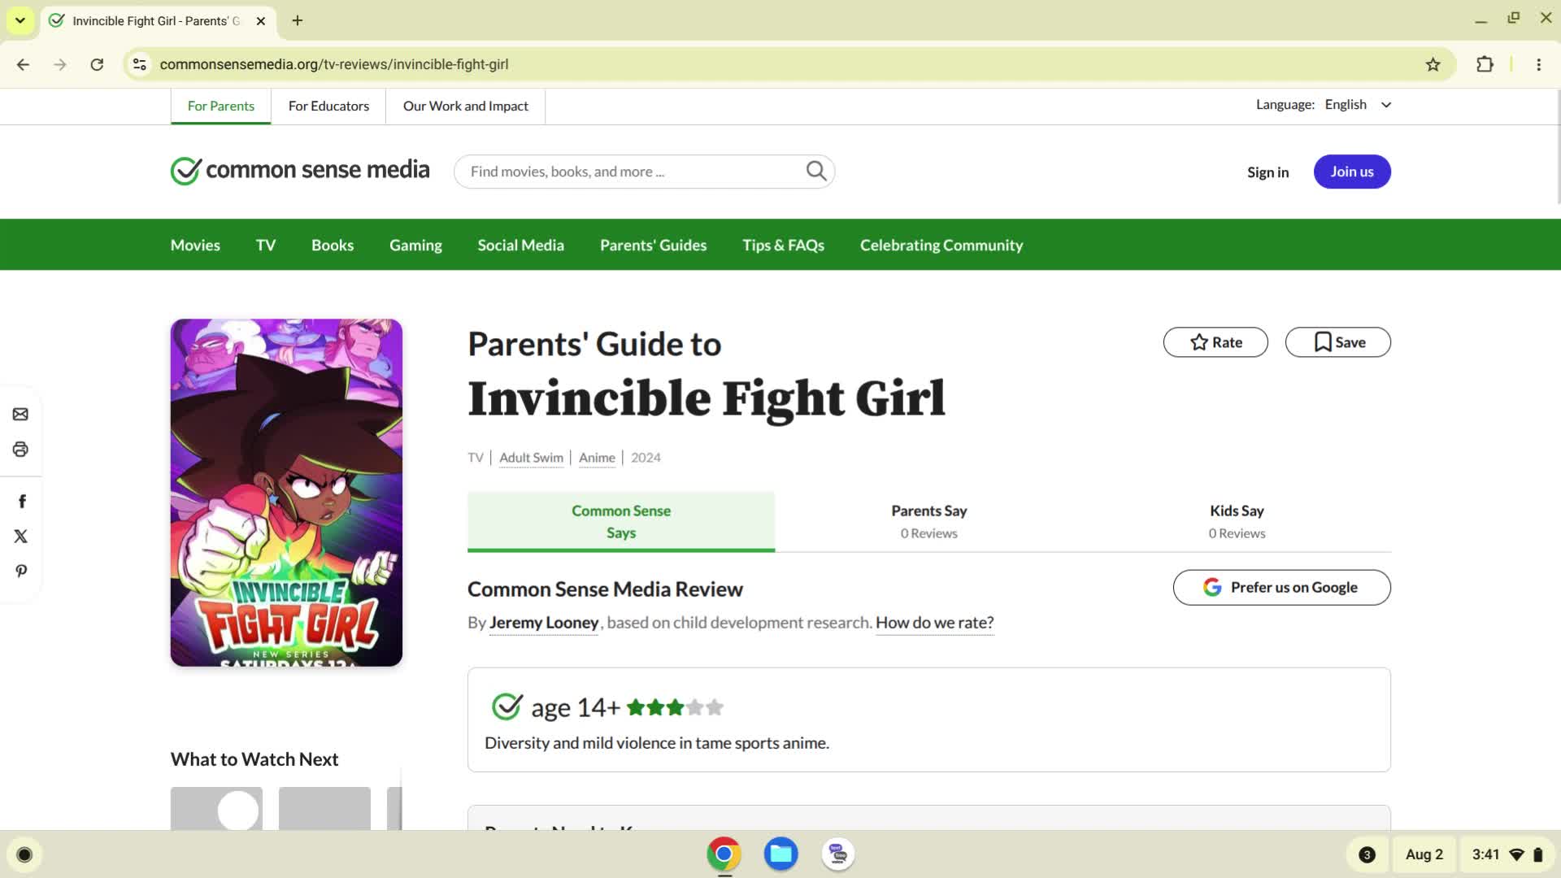Click the browser address bar URL

pyautogui.click(x=333, y=64)
